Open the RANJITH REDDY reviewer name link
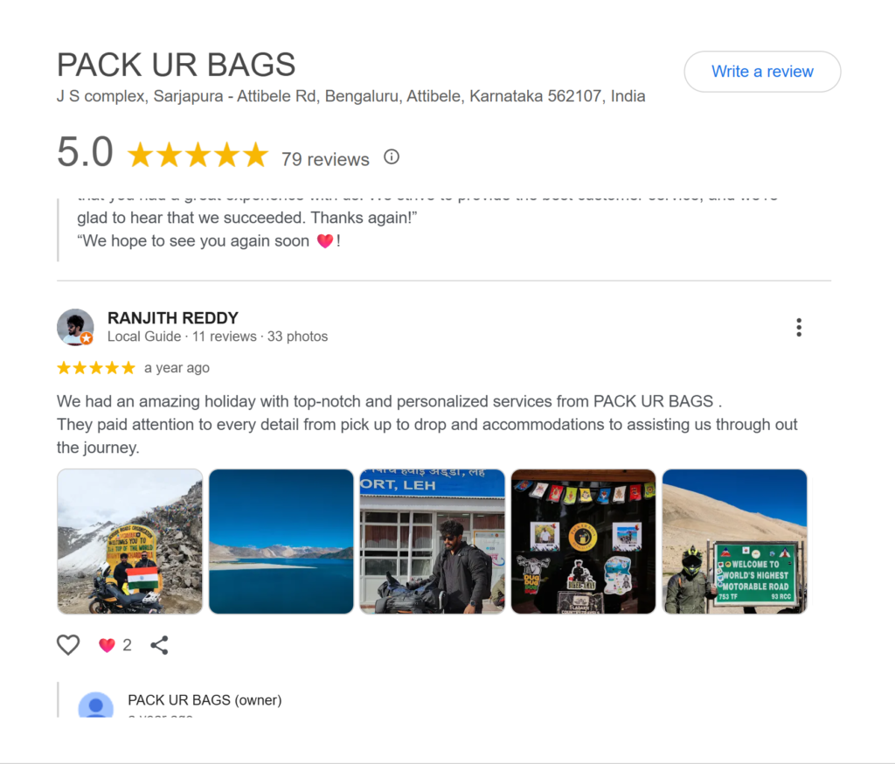Viewport: 895px width, 764px height. pyautogui.click(x=173, y=317)
